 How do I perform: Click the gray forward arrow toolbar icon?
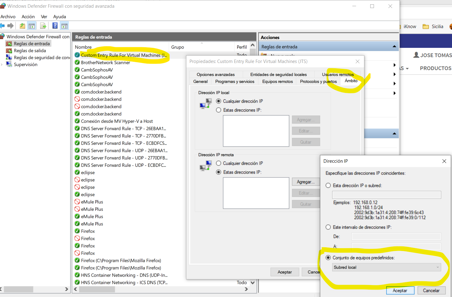(10, 26)
